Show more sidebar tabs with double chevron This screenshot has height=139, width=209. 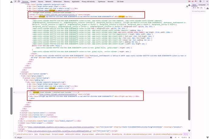pos(208,5)
